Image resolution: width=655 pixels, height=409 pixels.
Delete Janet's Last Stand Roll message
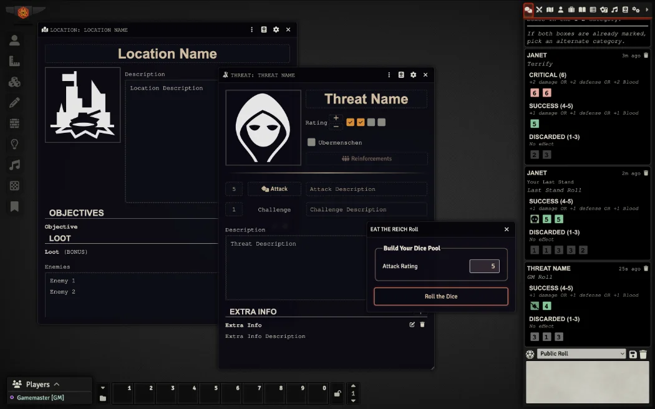[x=646, y=173]
